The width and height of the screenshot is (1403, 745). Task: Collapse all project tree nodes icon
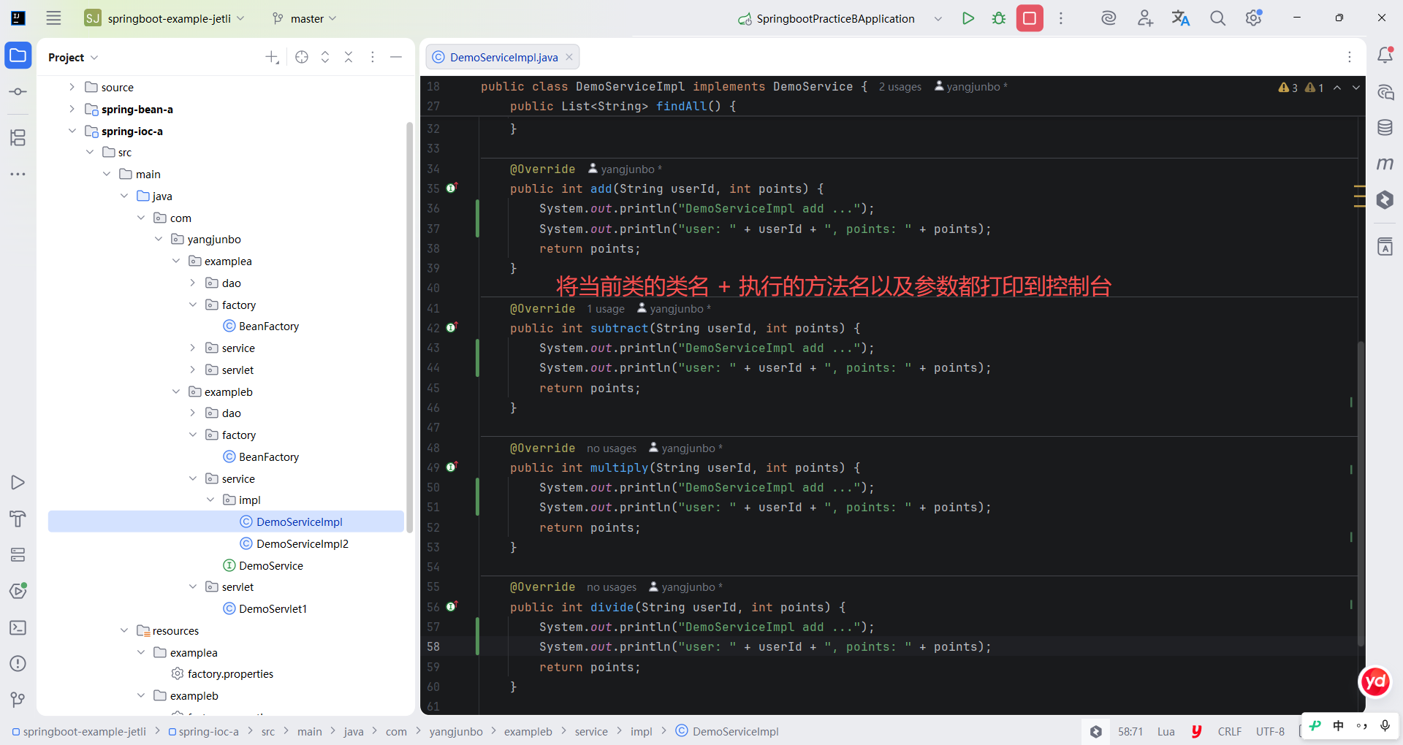point(349,57)
